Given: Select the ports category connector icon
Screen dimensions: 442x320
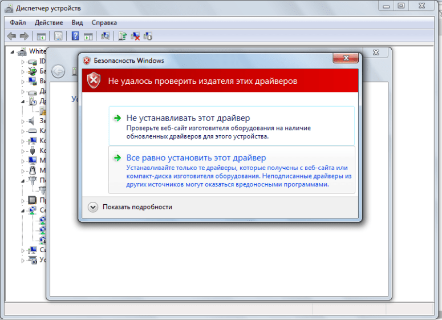Looking at the screenshot, I should click(33, 180).
